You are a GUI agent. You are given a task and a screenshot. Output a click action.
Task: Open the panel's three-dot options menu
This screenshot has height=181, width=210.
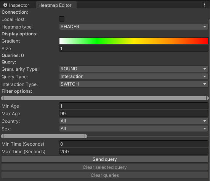click(204, 5)
